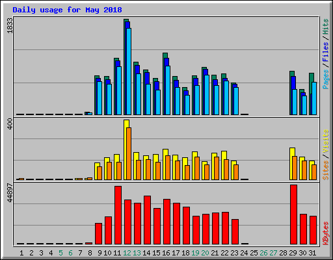Click day 9 on the x-axis

tap(100, 253)
